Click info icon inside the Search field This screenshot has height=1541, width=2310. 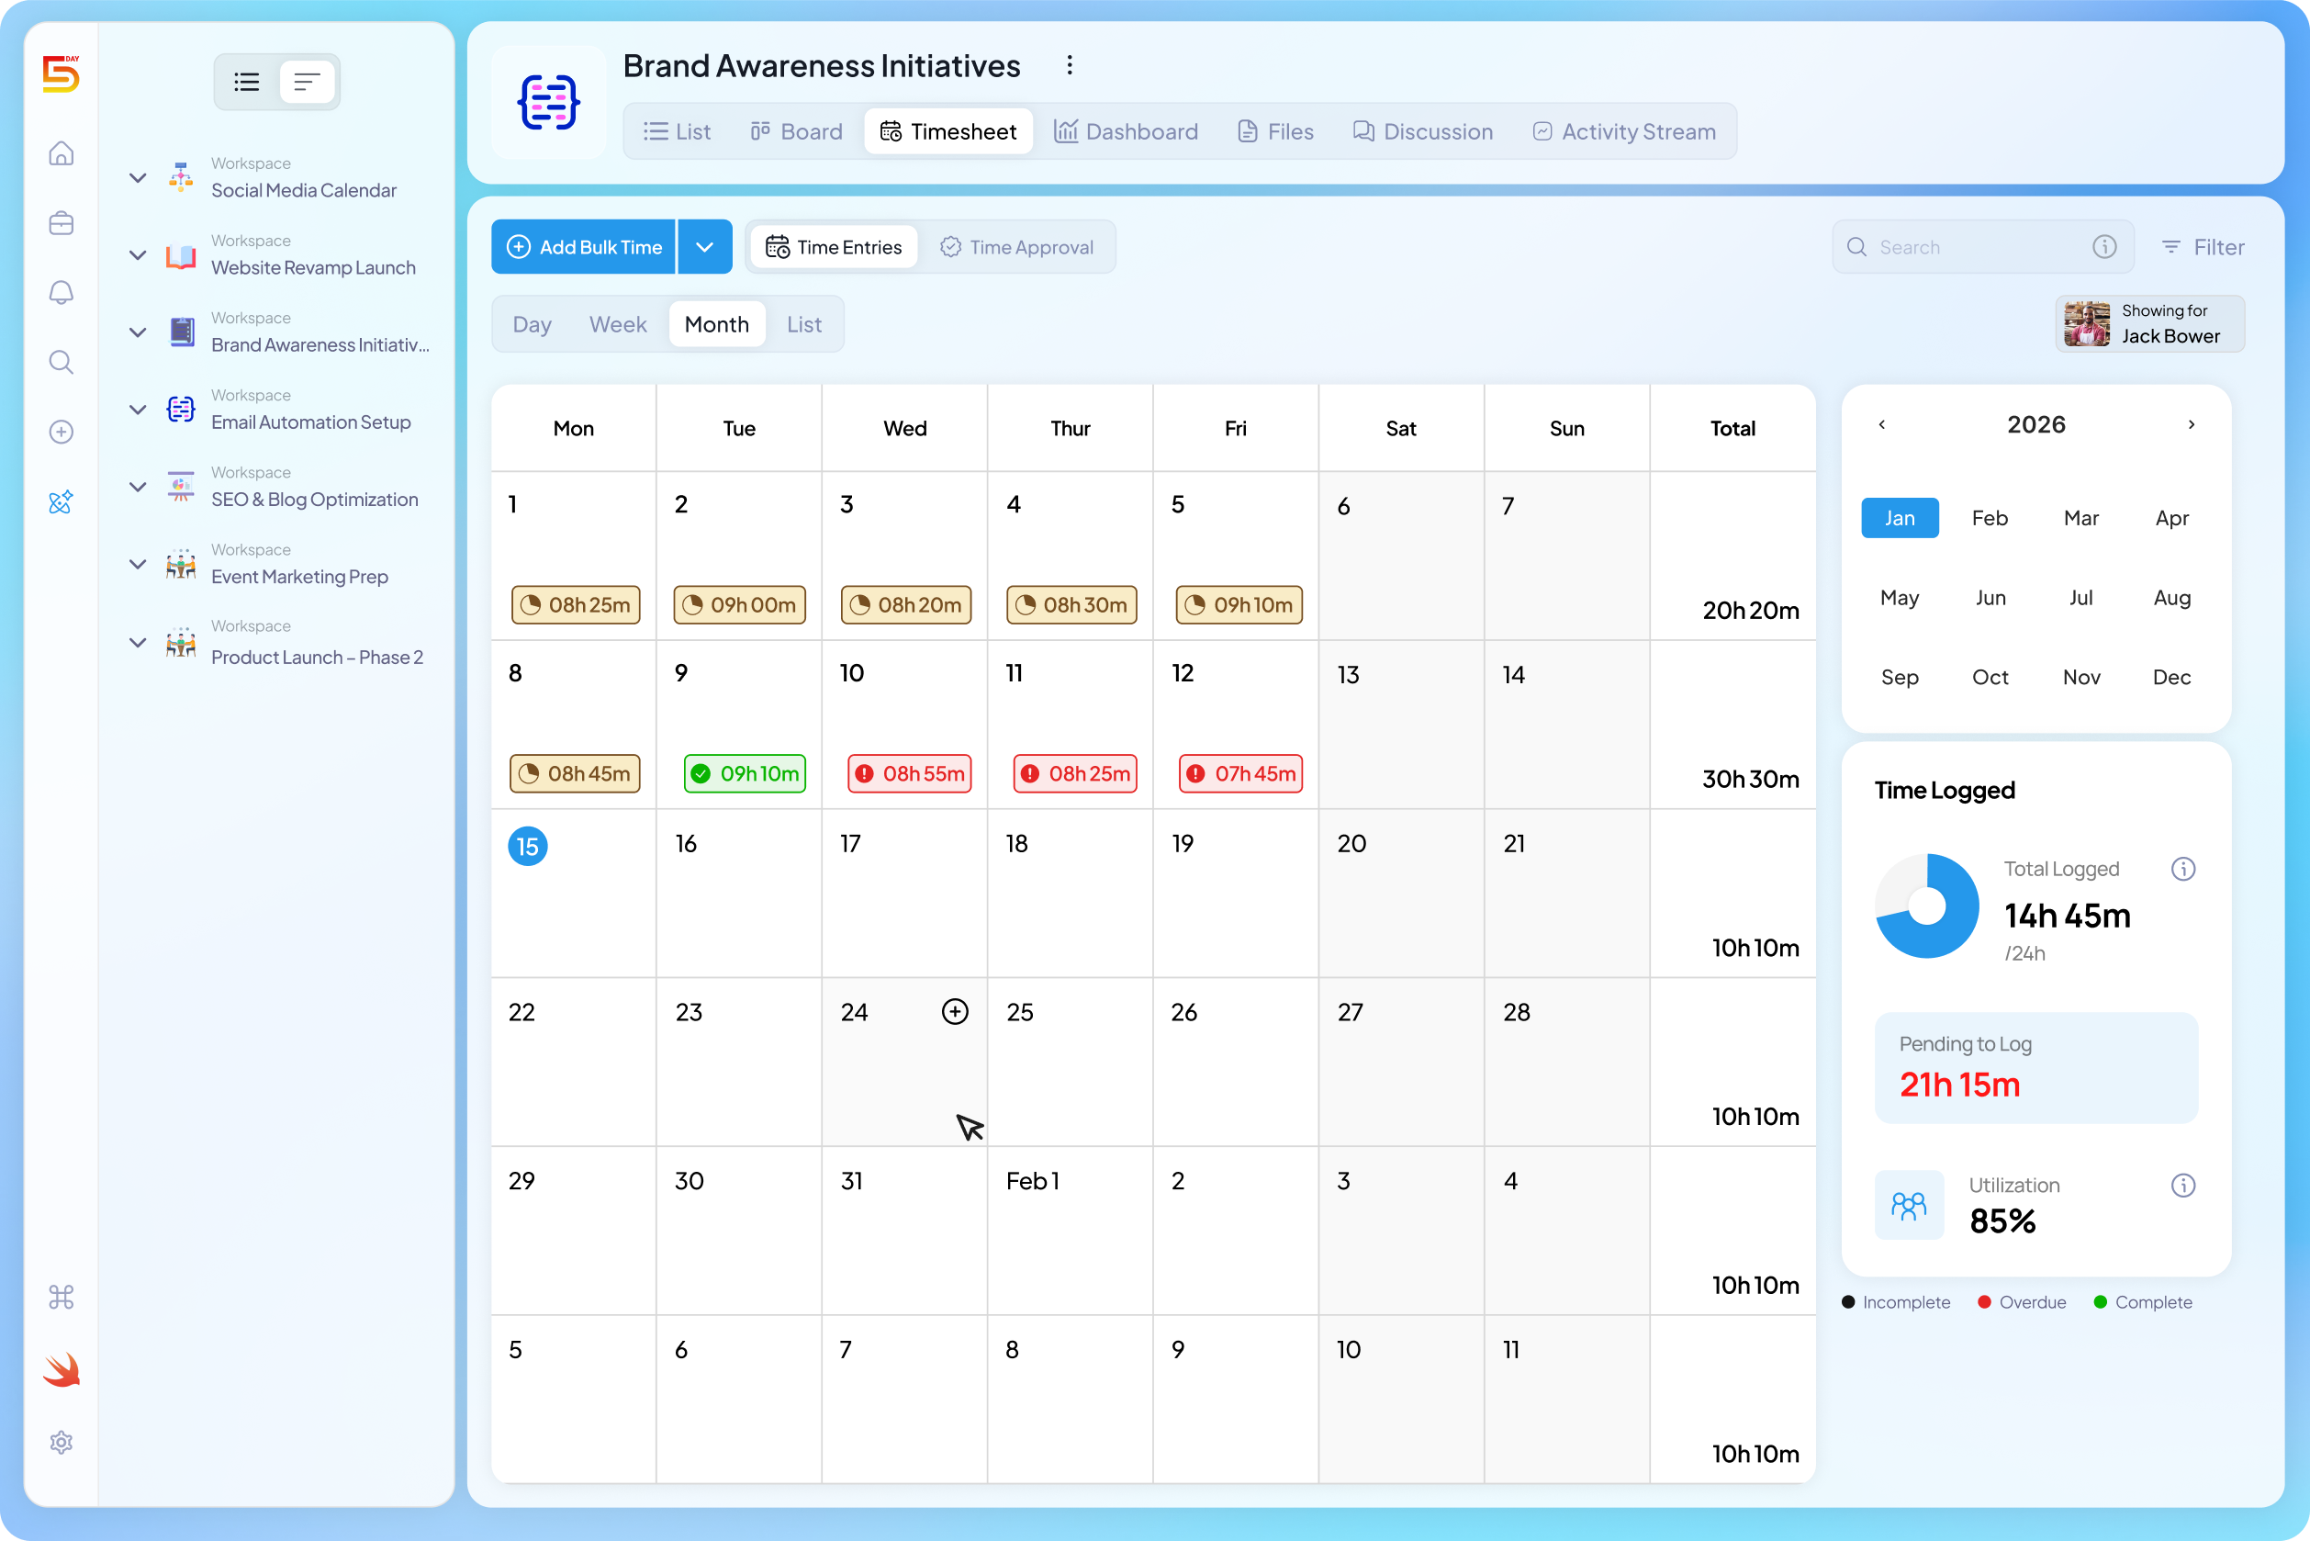(2103, 247)
